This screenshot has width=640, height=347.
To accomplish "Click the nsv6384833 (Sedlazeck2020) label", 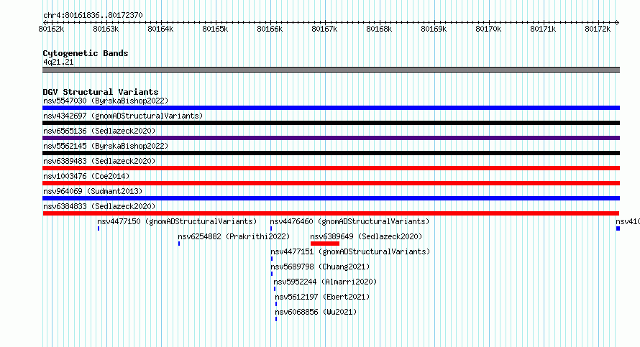I will pyautogui.click(x=99, y=206).
